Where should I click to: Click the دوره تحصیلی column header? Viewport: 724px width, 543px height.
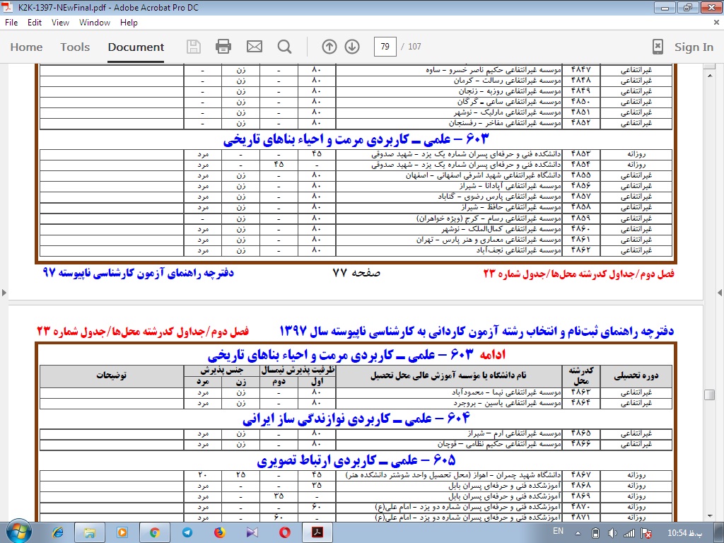[636, 375]
